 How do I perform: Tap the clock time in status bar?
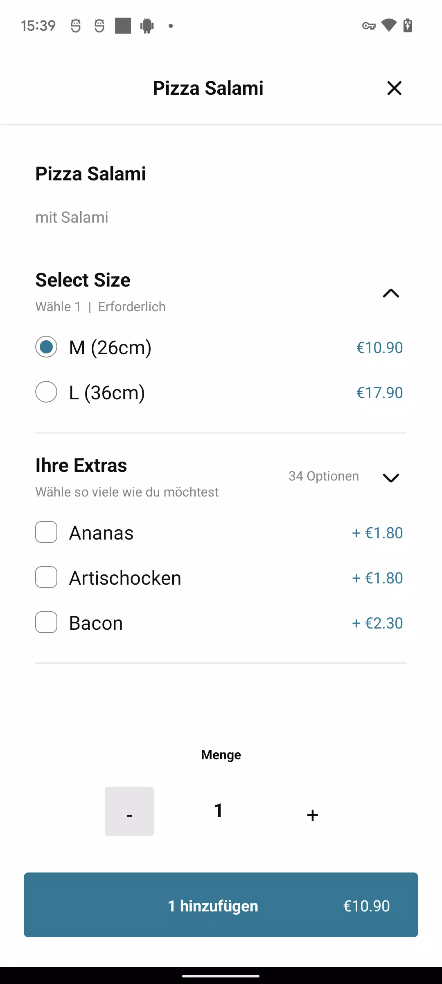click(x=38, y=26)
